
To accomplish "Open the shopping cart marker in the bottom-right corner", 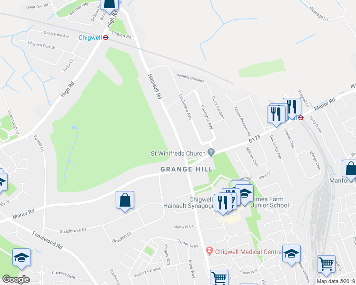I will click(326, 266).
